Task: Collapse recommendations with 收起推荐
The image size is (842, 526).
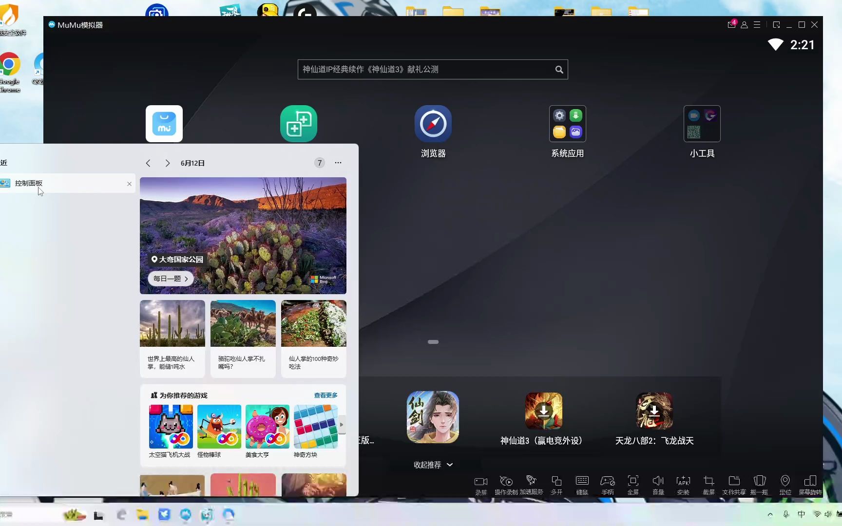Action: click(x=433, y=465)
